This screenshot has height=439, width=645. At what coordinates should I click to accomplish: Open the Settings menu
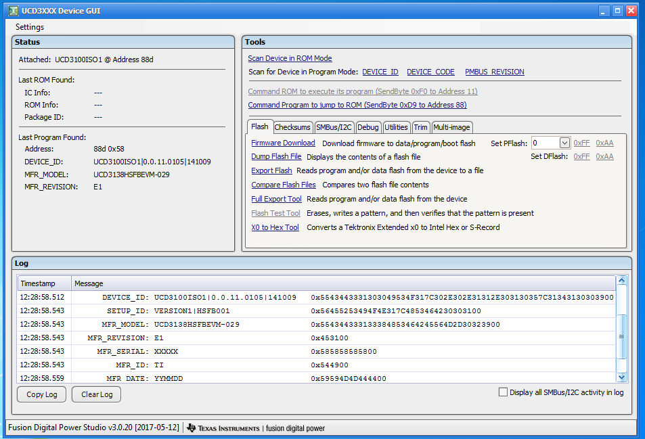click(x=30, y=26)
